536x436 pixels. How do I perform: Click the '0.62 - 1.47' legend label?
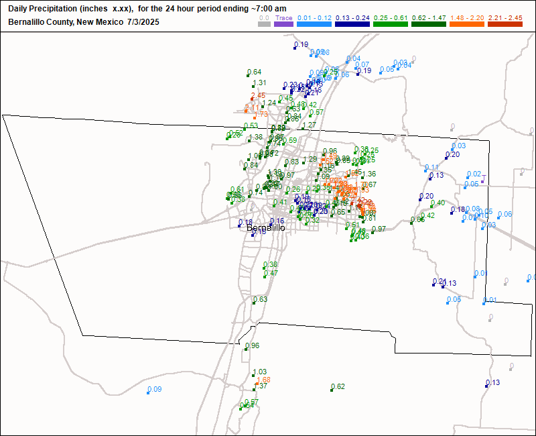(429, 18)
